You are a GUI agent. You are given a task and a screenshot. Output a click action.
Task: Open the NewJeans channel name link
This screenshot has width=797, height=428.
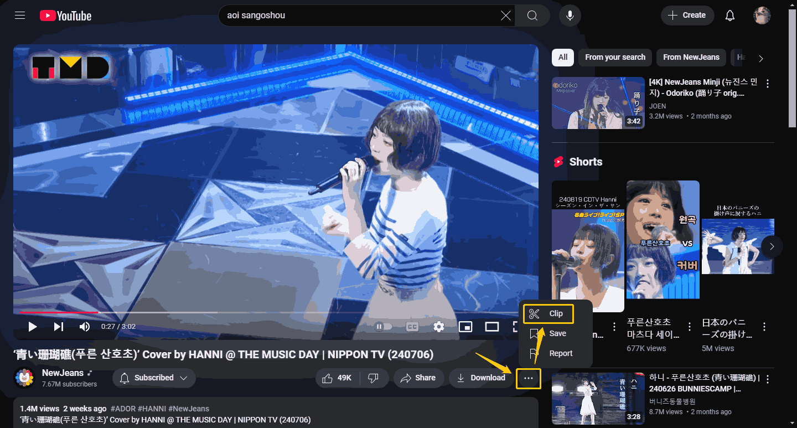63,373
